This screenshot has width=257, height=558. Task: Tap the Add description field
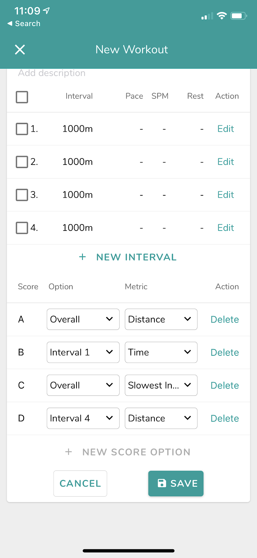click(x=52, y=73)
